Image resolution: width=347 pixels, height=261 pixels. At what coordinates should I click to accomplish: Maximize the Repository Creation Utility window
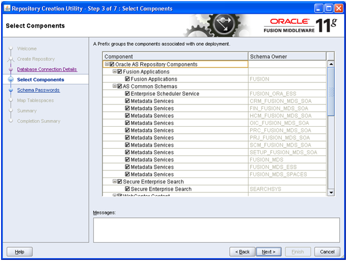tap(329, 8)
